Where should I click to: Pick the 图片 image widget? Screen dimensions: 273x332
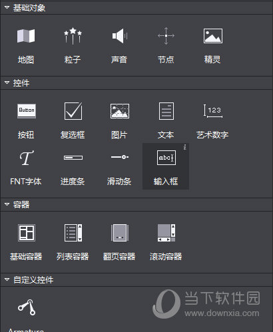(x=120, y=111)
